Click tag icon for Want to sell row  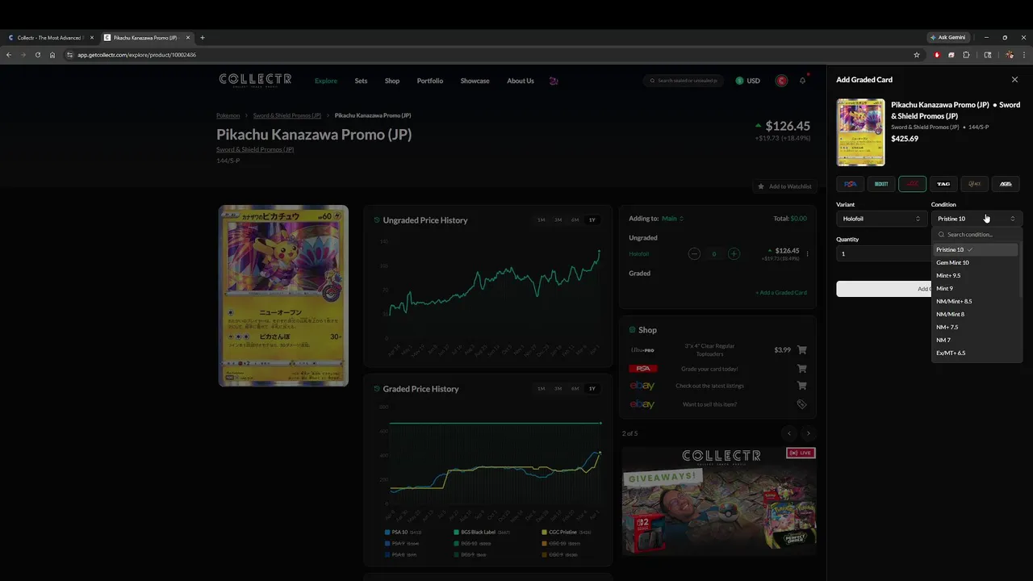coord(801,404)
